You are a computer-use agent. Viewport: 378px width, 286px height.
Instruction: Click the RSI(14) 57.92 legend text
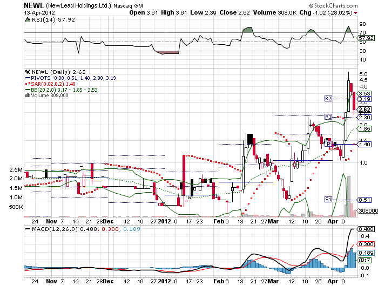53,20
